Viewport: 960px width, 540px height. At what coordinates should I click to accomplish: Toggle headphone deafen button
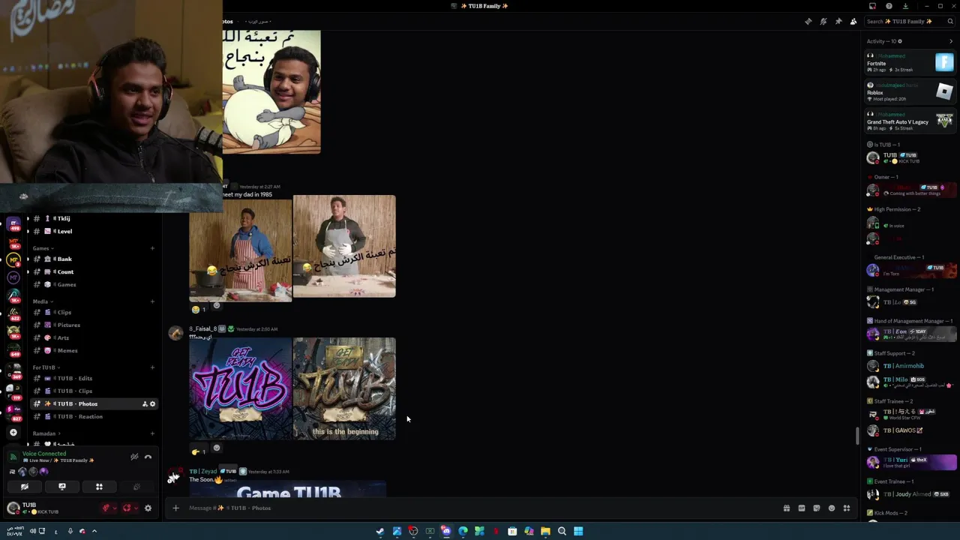(127, 508)
